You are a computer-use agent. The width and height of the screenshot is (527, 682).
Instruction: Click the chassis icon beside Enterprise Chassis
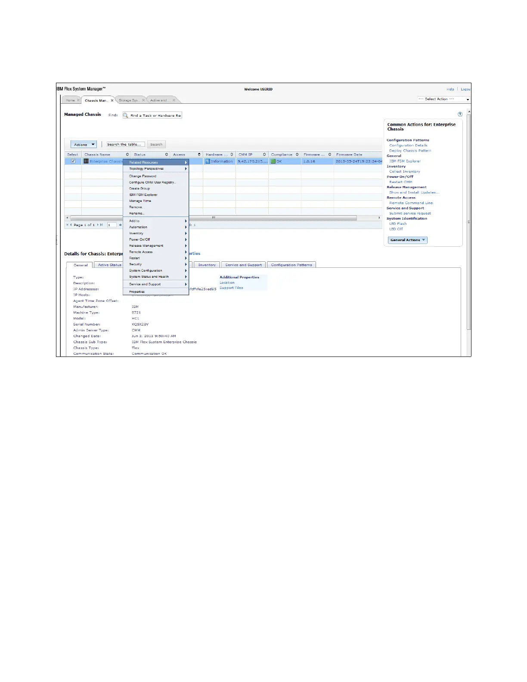tap(86, 161)
